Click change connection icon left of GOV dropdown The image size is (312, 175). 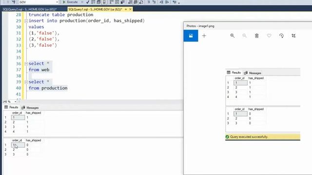pyautogui.click(x=14, y=2)
